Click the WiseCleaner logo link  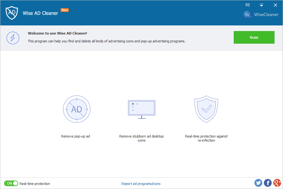pos(261,14)
